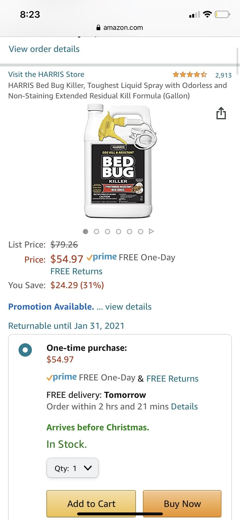Visit the HARRIS Store link
This screenshot has height=520, width=240.
pyautogui.click(x=46, y=74)
